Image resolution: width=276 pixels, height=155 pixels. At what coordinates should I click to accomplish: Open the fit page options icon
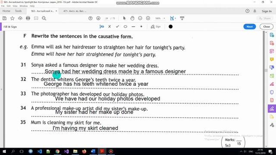[x=172, y=18]
